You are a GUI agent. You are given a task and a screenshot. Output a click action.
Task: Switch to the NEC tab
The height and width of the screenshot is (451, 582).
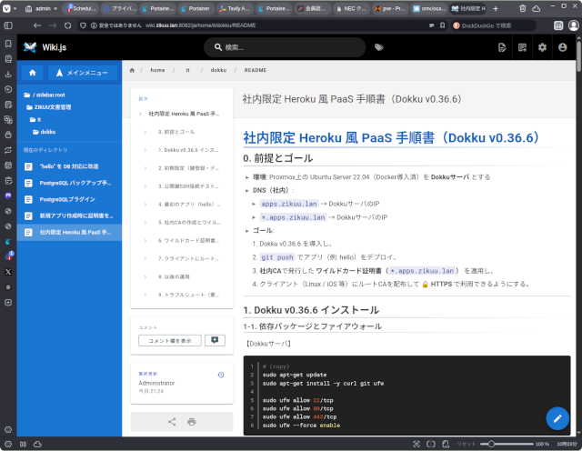(x=351, y=8)
